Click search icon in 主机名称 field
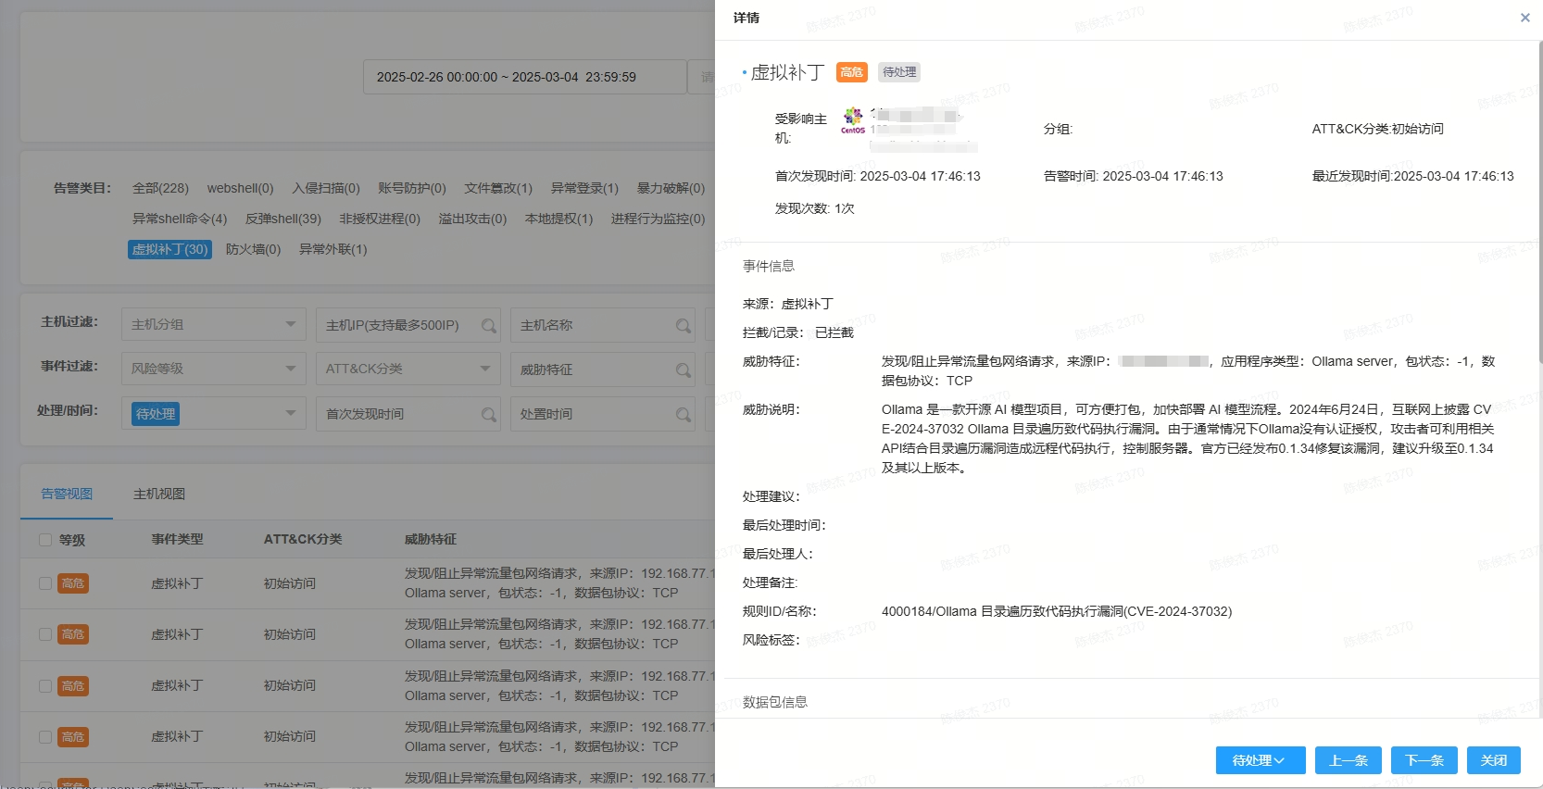The width and height of the screenshot is (1543, 789). click(683, 326)
